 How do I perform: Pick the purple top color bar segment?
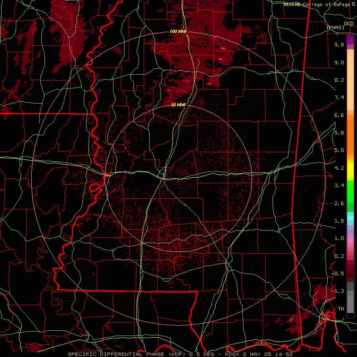[350, 40]
